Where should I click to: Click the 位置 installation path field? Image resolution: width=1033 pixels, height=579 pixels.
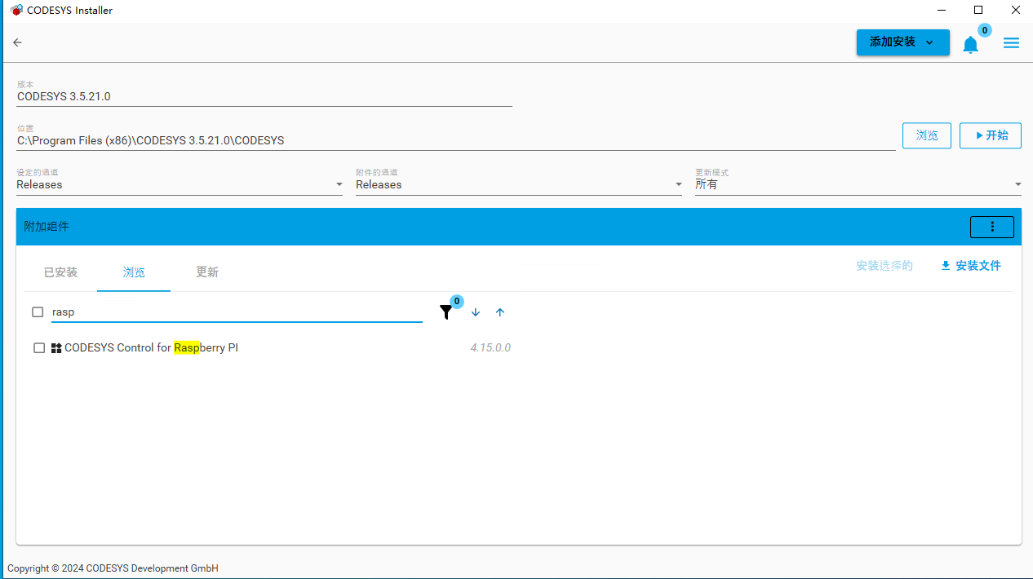coord(456,140)
